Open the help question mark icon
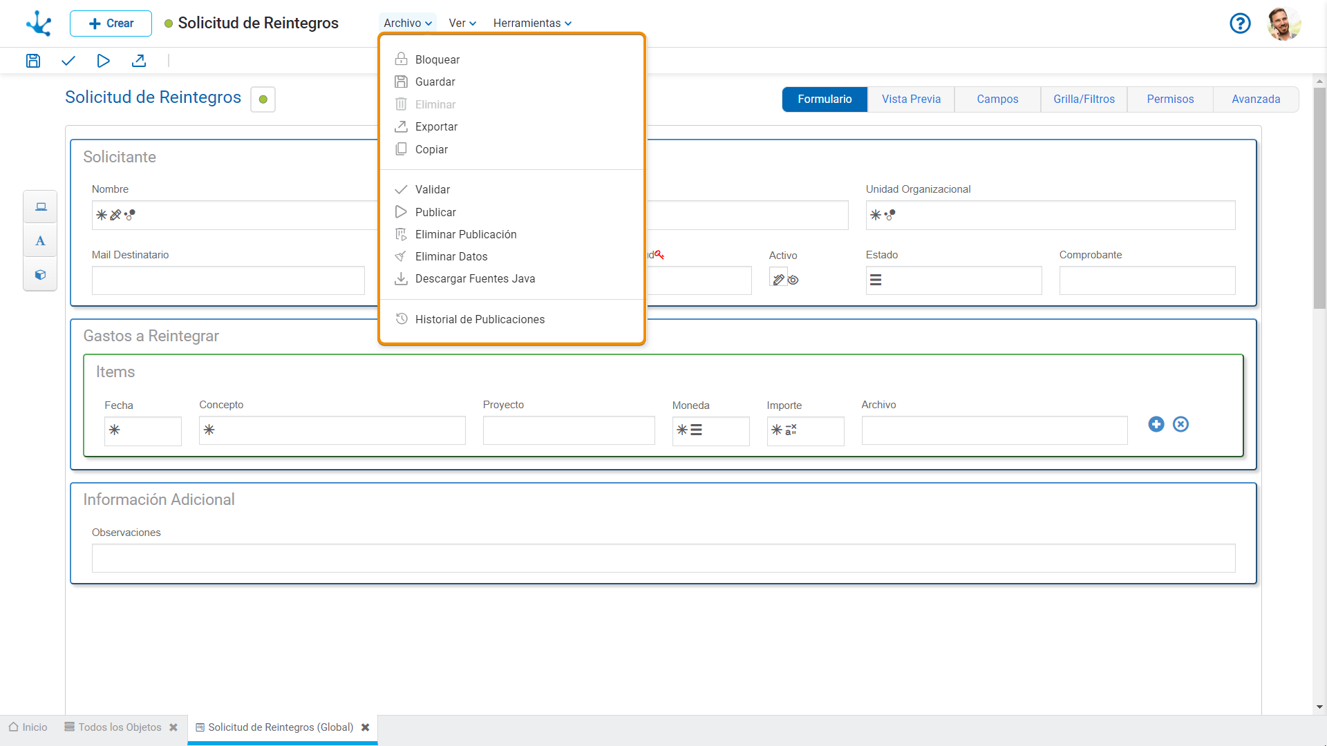The height and width of the screenshot is (746, 1327). (1240, 23)
